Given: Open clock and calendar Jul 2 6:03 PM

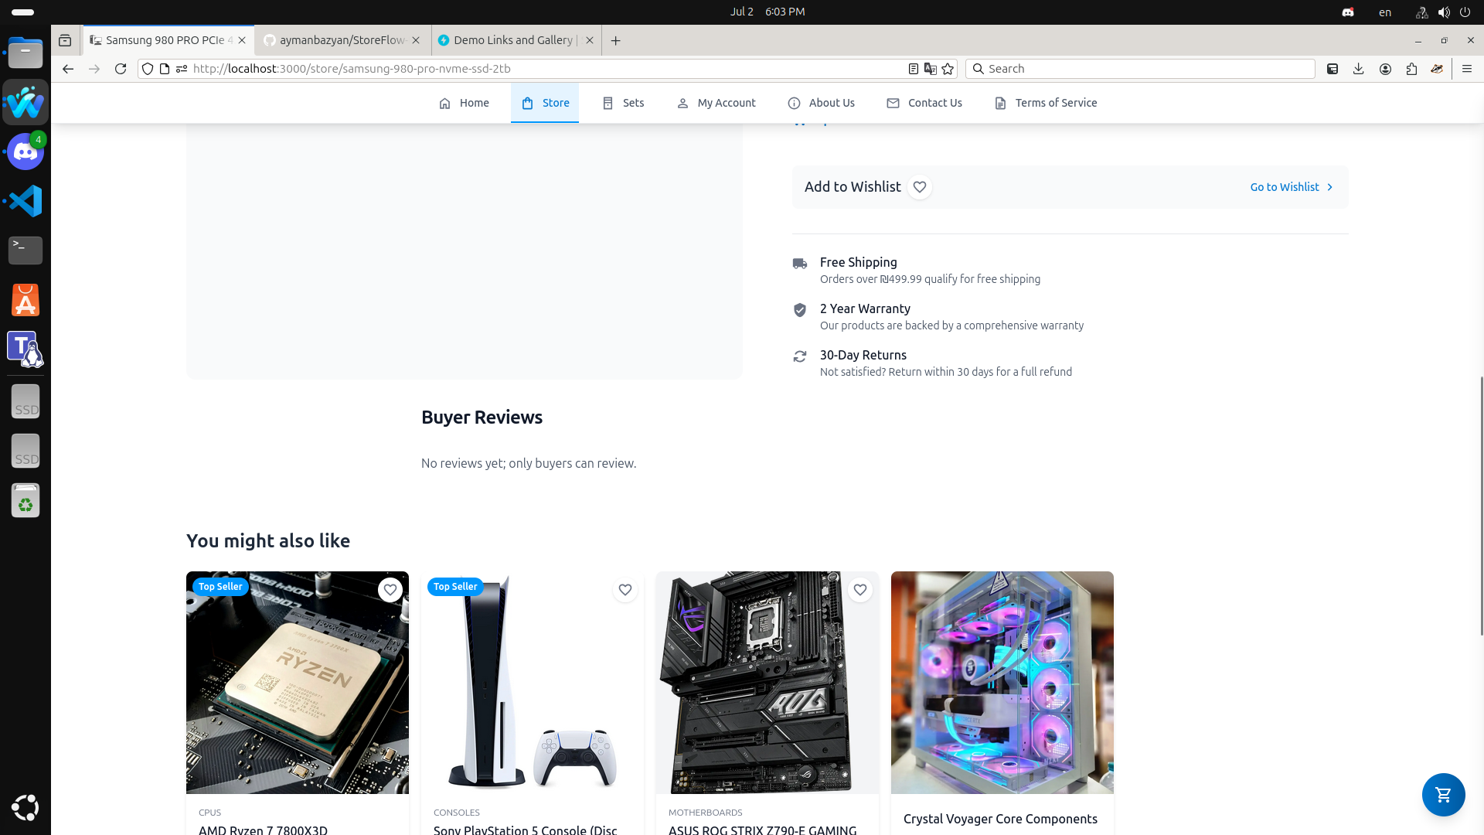Looking at the screenshot, I should point(768,12).
